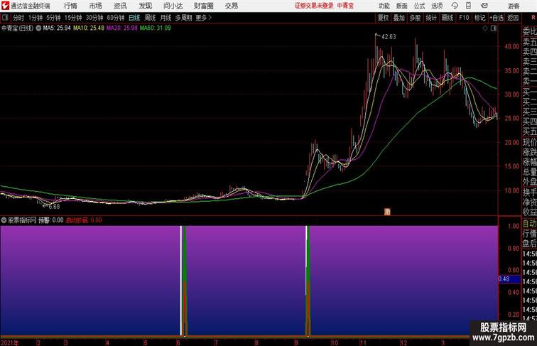537x346 pixels.
Task: Click the 标记 mark button
Action: point(479,18)
